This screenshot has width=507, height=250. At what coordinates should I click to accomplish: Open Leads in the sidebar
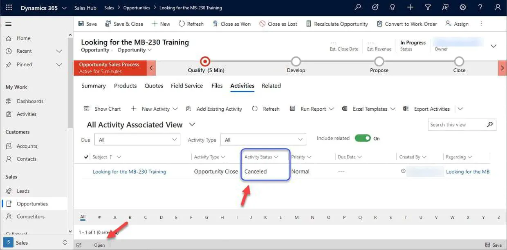tap(23, 191)
